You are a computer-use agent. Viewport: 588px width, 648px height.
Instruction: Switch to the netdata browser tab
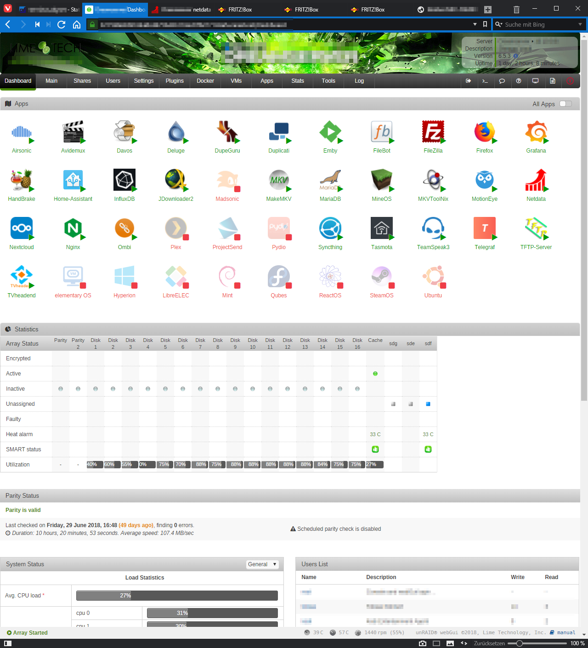[x=181, y=10]
